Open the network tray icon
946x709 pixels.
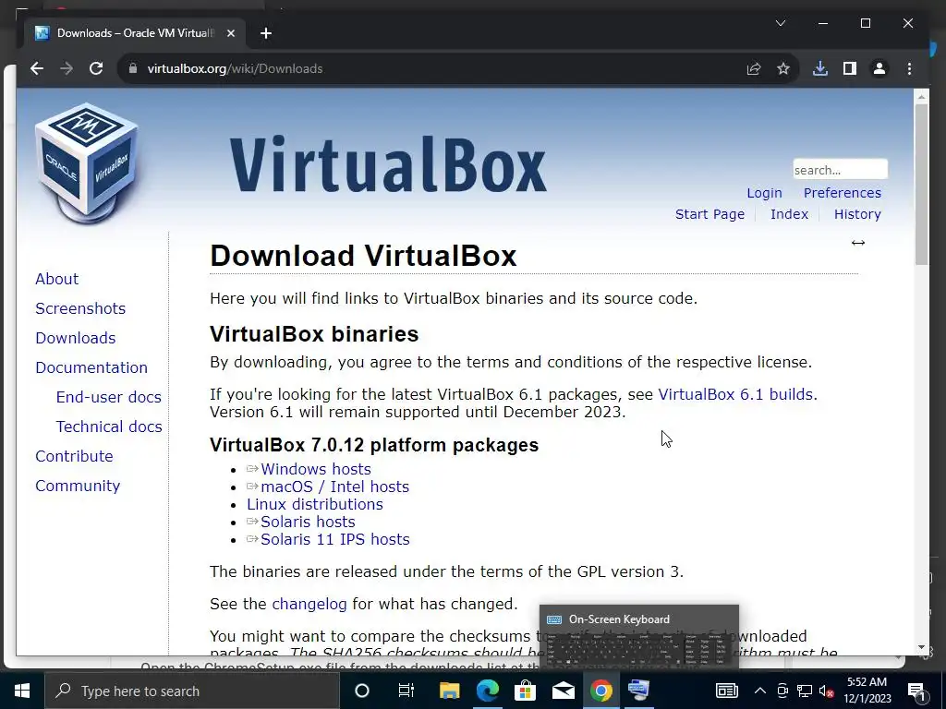tap(805, 691)
